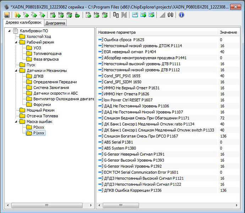Screen dimensions: 245x213
Task: Collapse the Маска ошибак tree node
Action: [x=17, y=122]
